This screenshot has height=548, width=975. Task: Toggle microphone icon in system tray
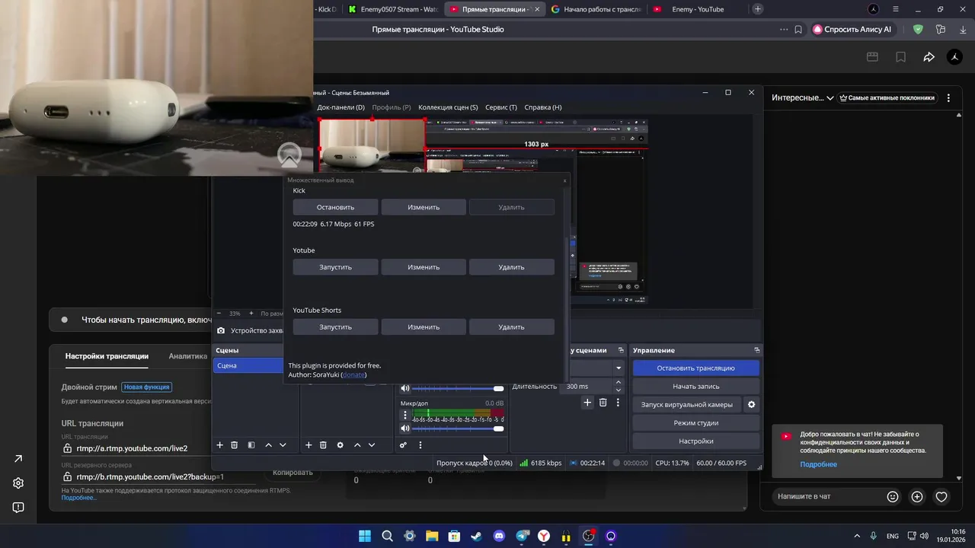[x=874, y=536]
